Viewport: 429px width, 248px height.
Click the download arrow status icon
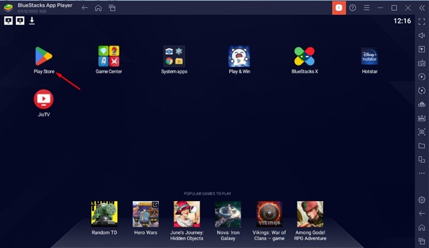coord(32,21)
